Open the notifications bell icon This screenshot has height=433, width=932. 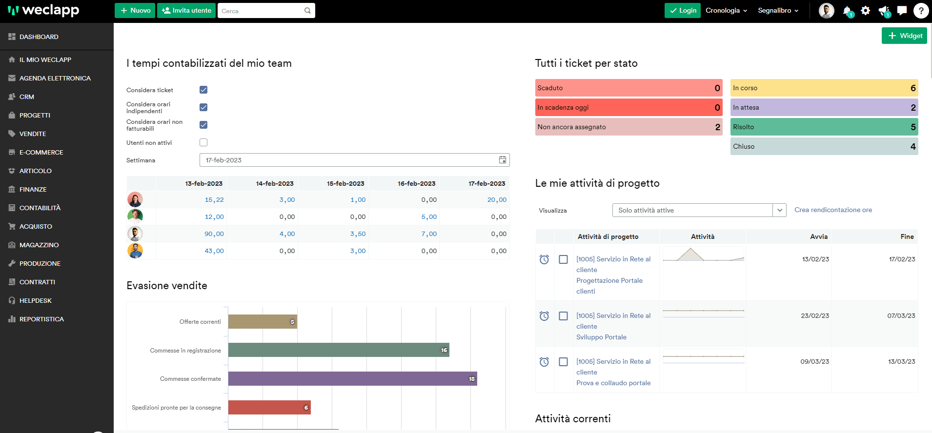click(847, 11)
